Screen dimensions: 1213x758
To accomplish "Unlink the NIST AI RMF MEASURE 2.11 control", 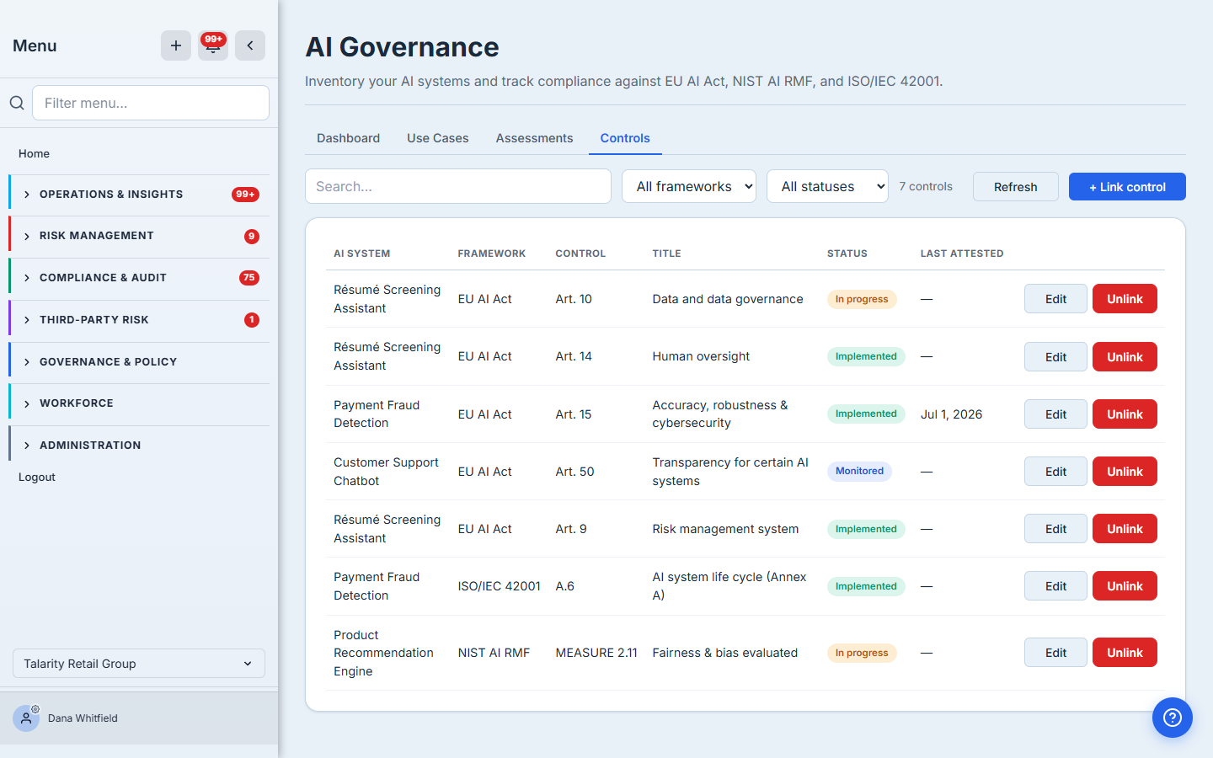I will (x=1125, y=653).
